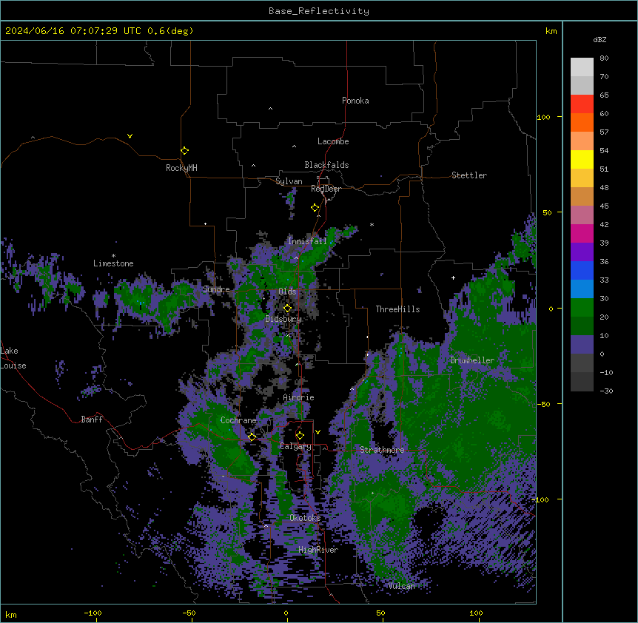Click right axis tick labeled 100
638x623 pixels.
tap(543, 117)
